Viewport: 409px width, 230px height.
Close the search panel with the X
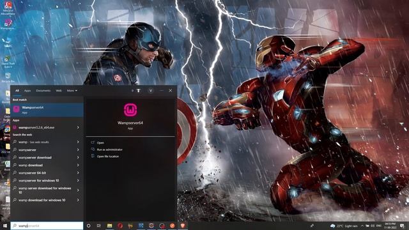click(171, 91)
